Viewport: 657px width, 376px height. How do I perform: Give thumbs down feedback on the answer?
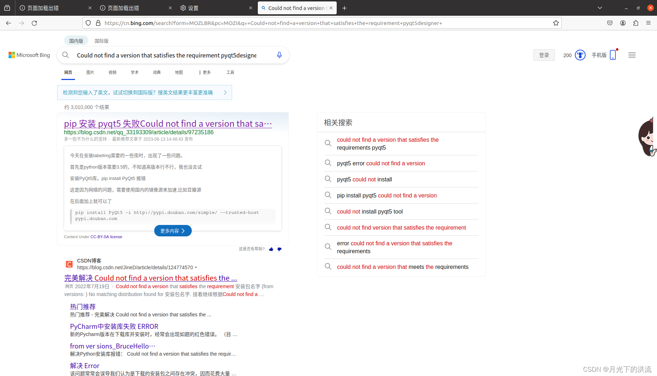click(x=280, y=249)
